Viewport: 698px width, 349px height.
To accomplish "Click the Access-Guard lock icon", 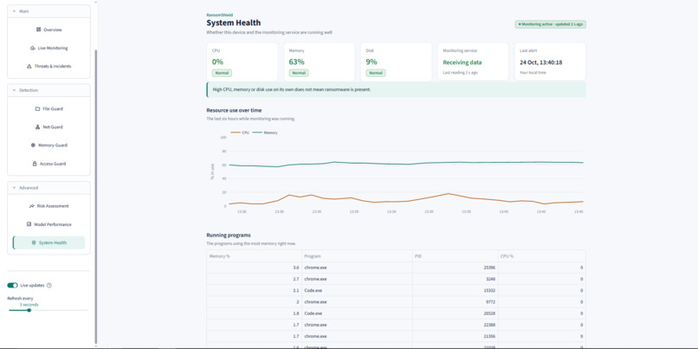I will (35, 164).
